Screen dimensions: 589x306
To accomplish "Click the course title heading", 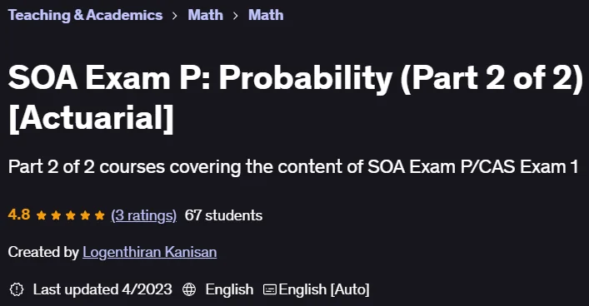I will coord(296,97).
